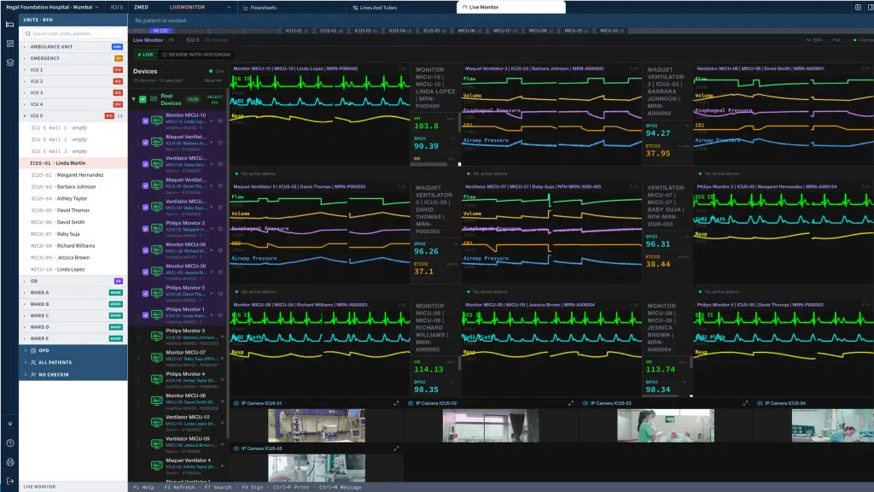Viewport: 874px width, 492px height.
Task: Click the print sidebar icon
Action: click(9, 462)
